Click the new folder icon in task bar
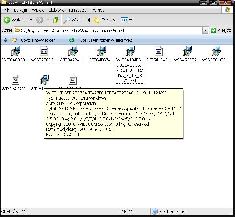Image resolution: width=235 pixels, height=217 pixels. pos(14,40)
